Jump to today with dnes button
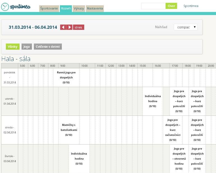This screenshot has height=173, width=216. (79, 27)
